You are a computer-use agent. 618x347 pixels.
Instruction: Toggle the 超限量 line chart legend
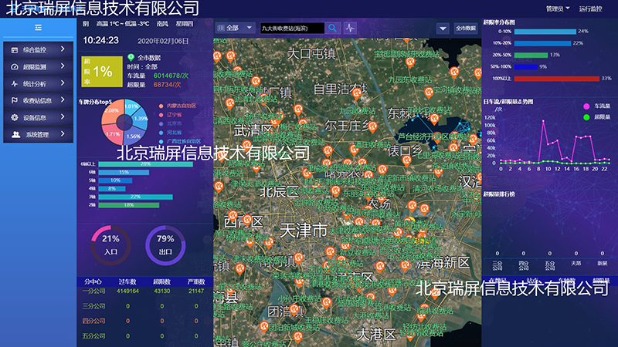(596, 117)
